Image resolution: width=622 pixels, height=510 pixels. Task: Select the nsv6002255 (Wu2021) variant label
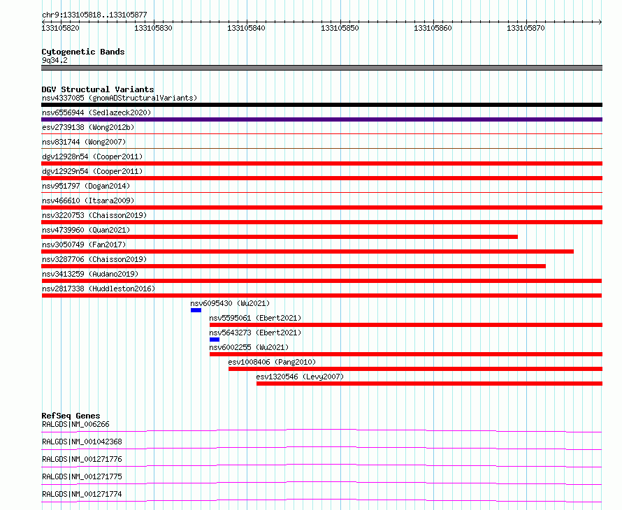[249, 347]
